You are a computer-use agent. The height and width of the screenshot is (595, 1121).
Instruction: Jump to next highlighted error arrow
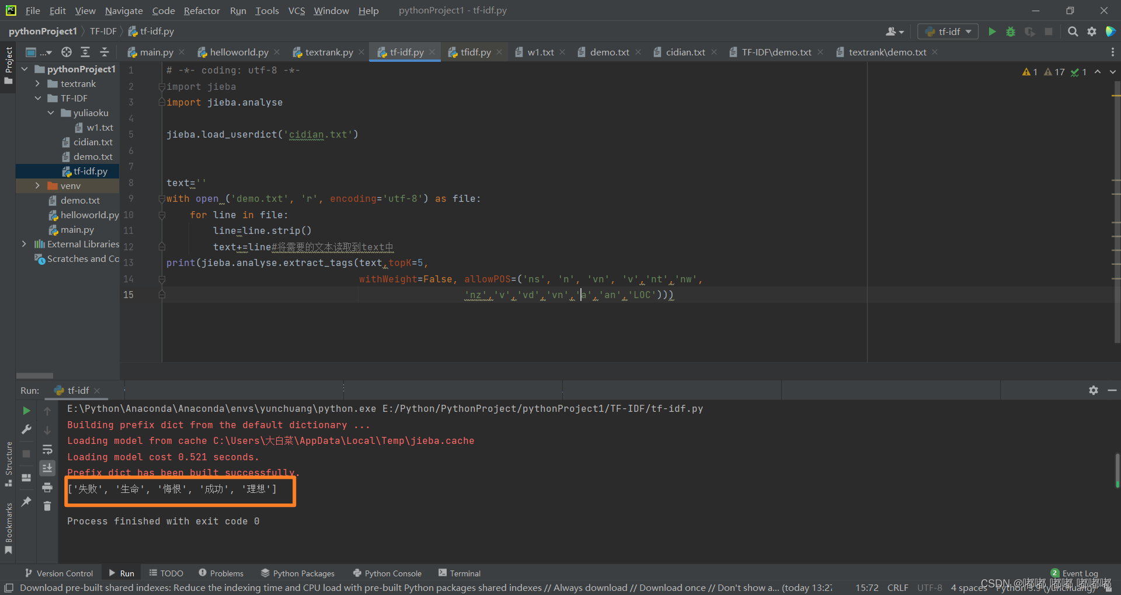pyautogui.click(x=1113, y=72)
